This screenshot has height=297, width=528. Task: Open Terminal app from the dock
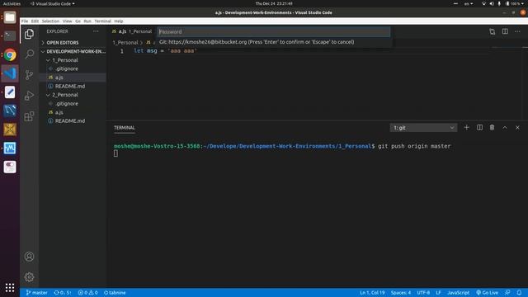(10, 35)
